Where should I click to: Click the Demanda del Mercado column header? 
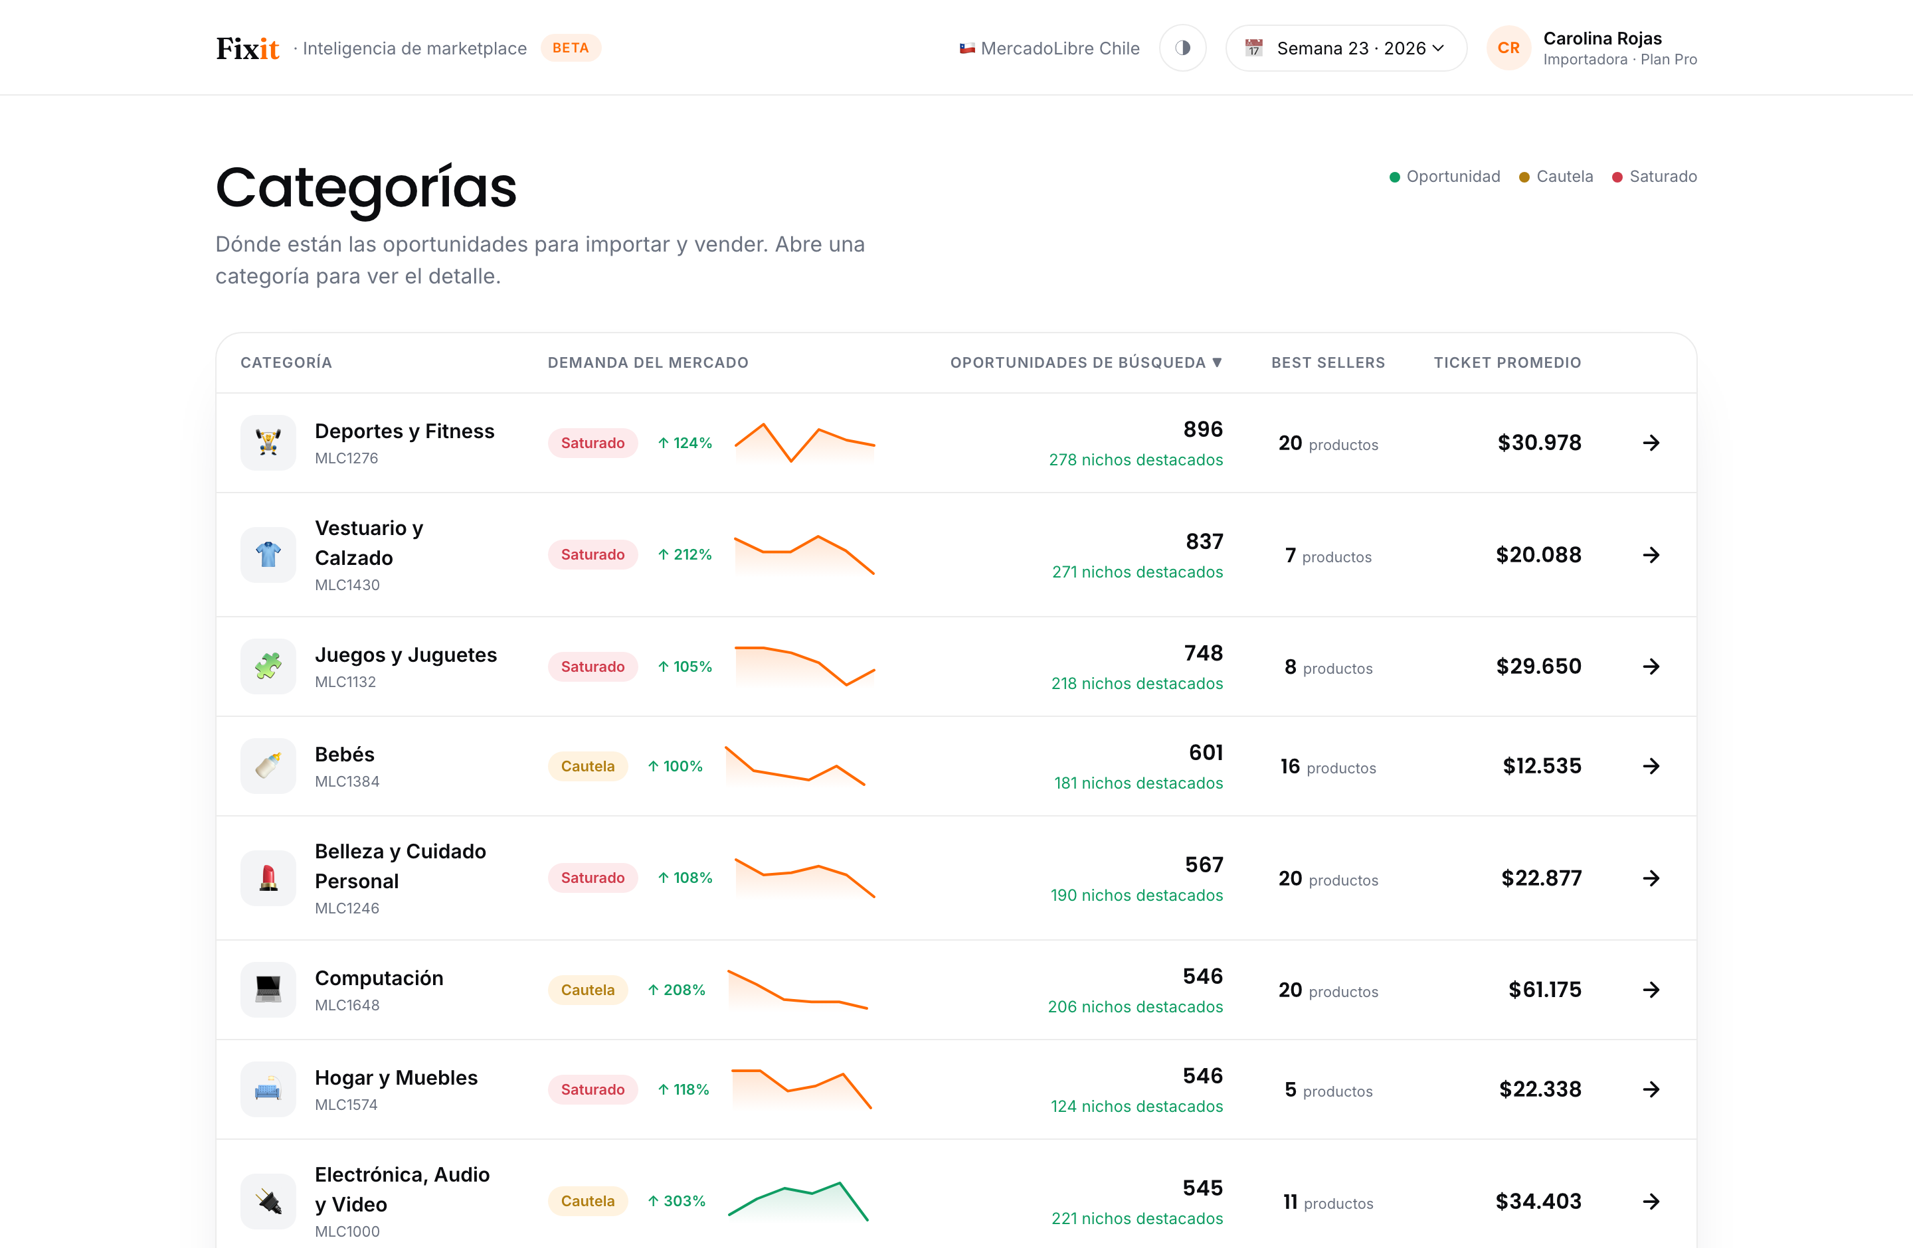click(648, 362)
